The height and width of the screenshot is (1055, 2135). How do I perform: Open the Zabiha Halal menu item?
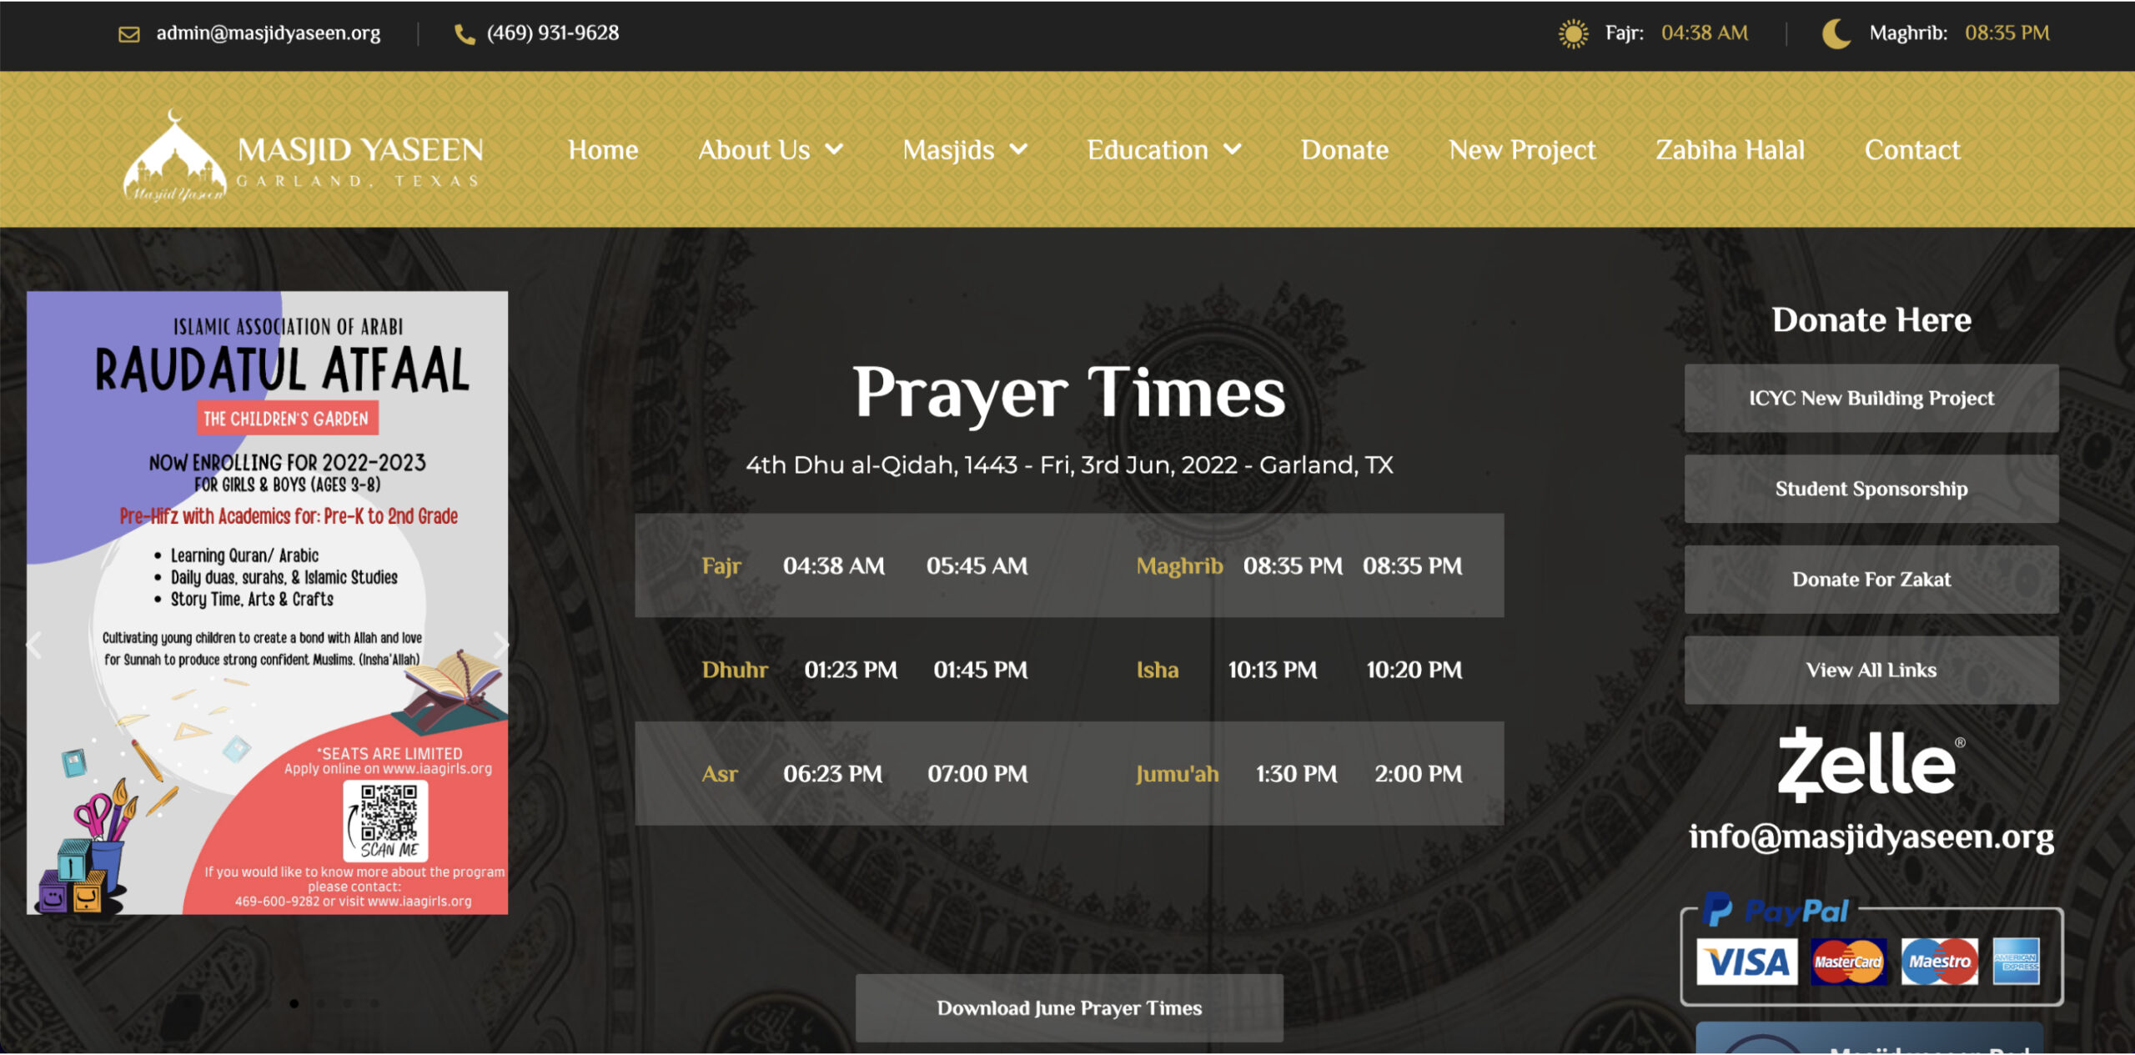point(1730,150)
